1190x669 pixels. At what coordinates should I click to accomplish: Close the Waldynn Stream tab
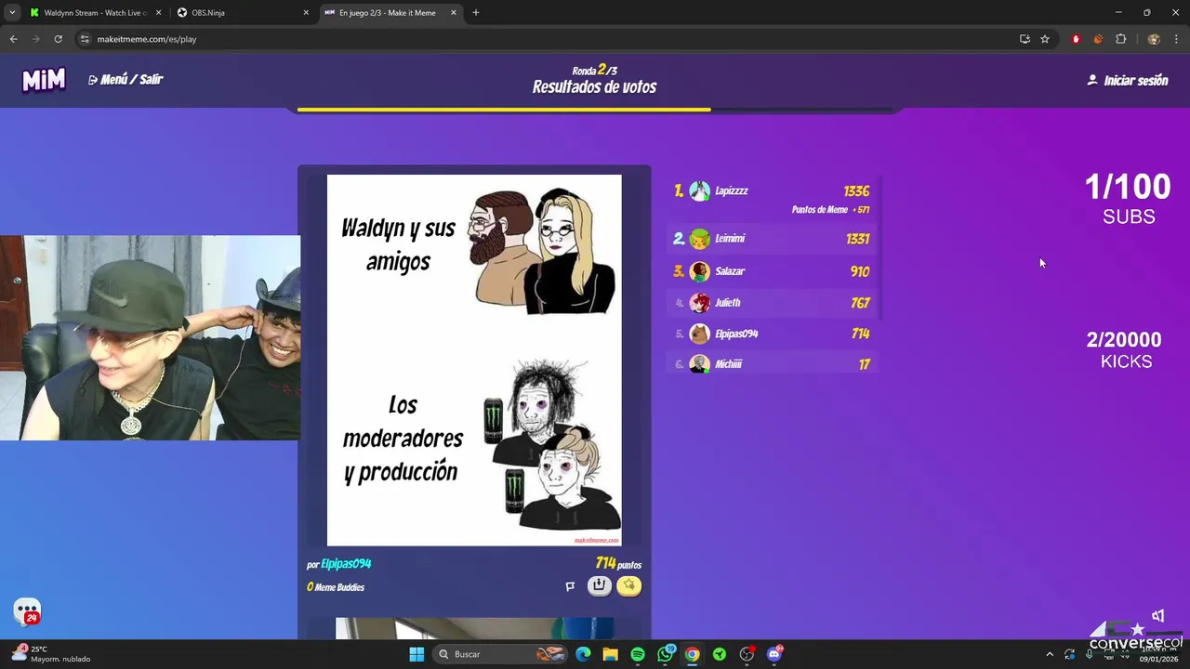click(159, 13)
